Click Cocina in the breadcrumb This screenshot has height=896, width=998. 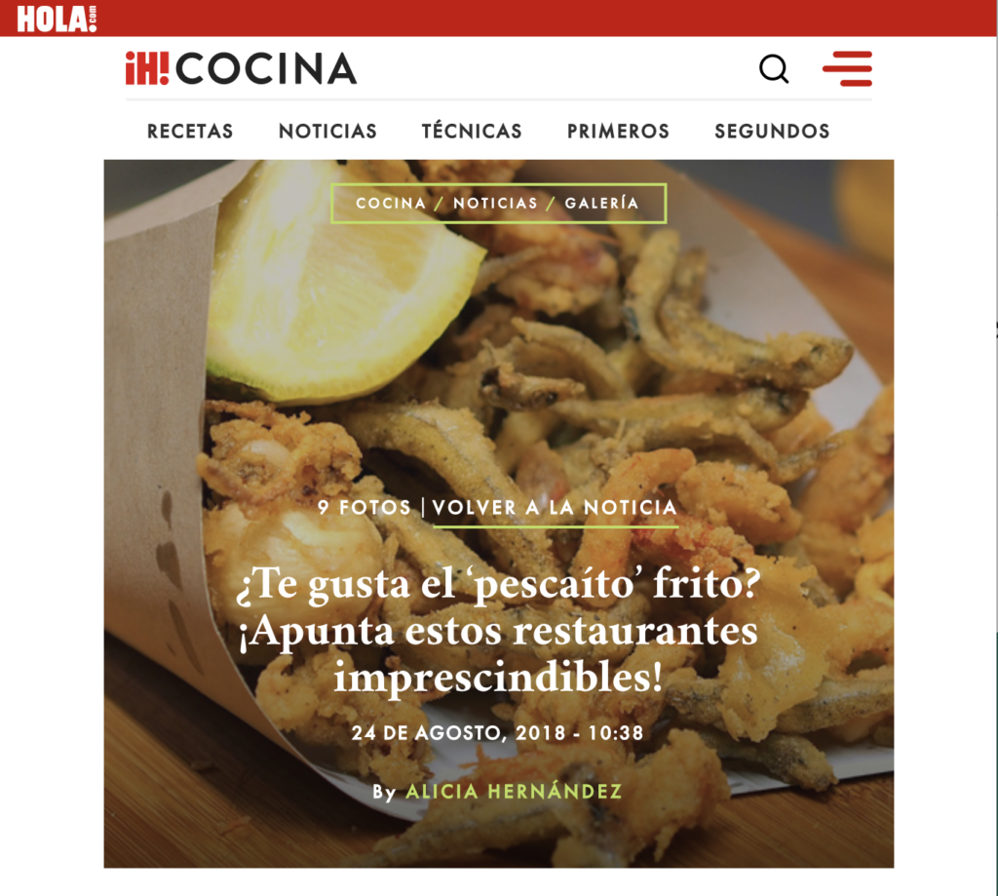(391, 203)
